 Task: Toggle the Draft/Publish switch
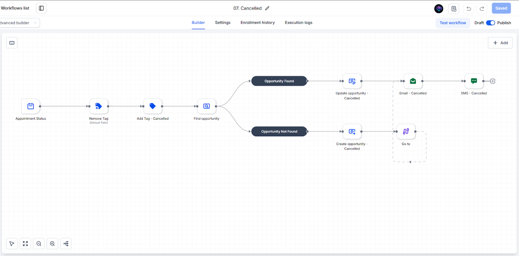point(490,23)
